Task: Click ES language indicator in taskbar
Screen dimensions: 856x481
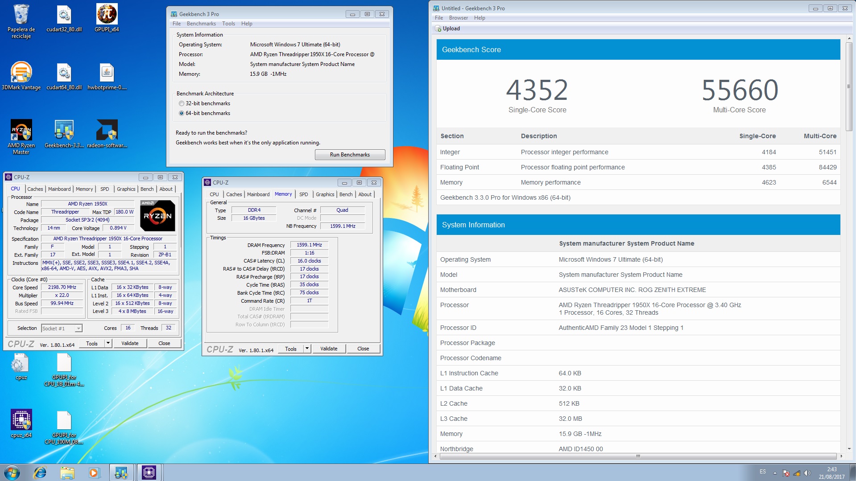Action: pyautogui.click(x=762, y=472)
